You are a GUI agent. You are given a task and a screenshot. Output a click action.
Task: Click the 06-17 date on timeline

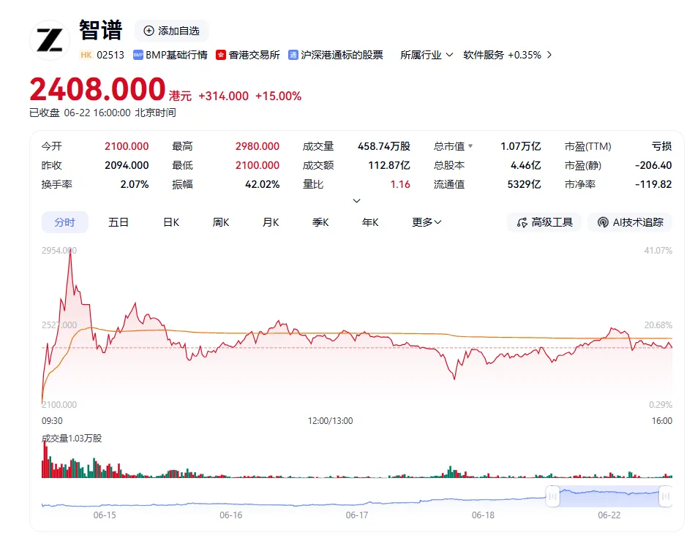[x=357, y=515]
